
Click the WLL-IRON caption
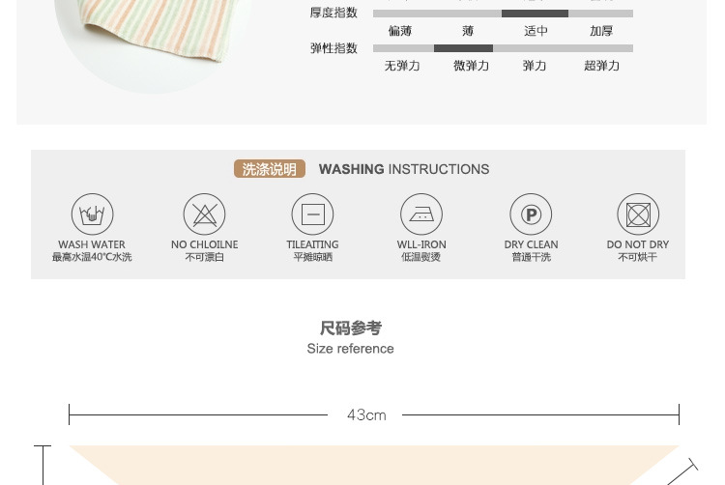(x=421, y=244)
